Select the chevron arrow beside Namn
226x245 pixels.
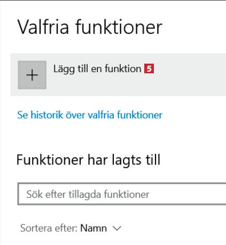[117, 228]
